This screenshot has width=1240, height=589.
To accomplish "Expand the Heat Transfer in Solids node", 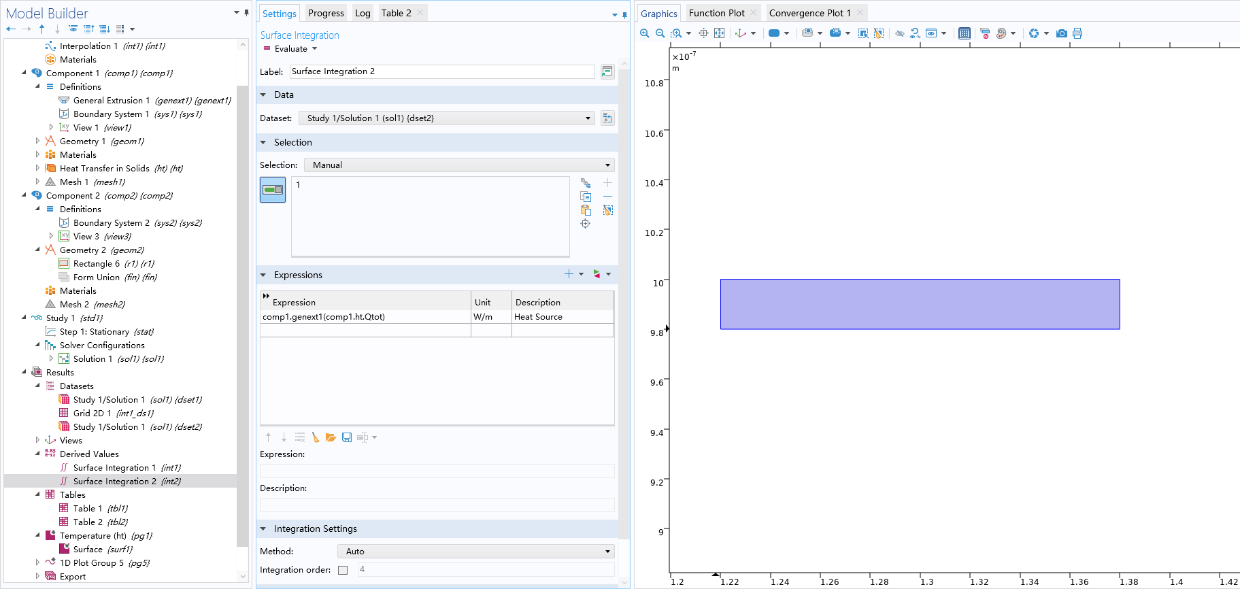I will pyautogui.click(x=37, y=168).
